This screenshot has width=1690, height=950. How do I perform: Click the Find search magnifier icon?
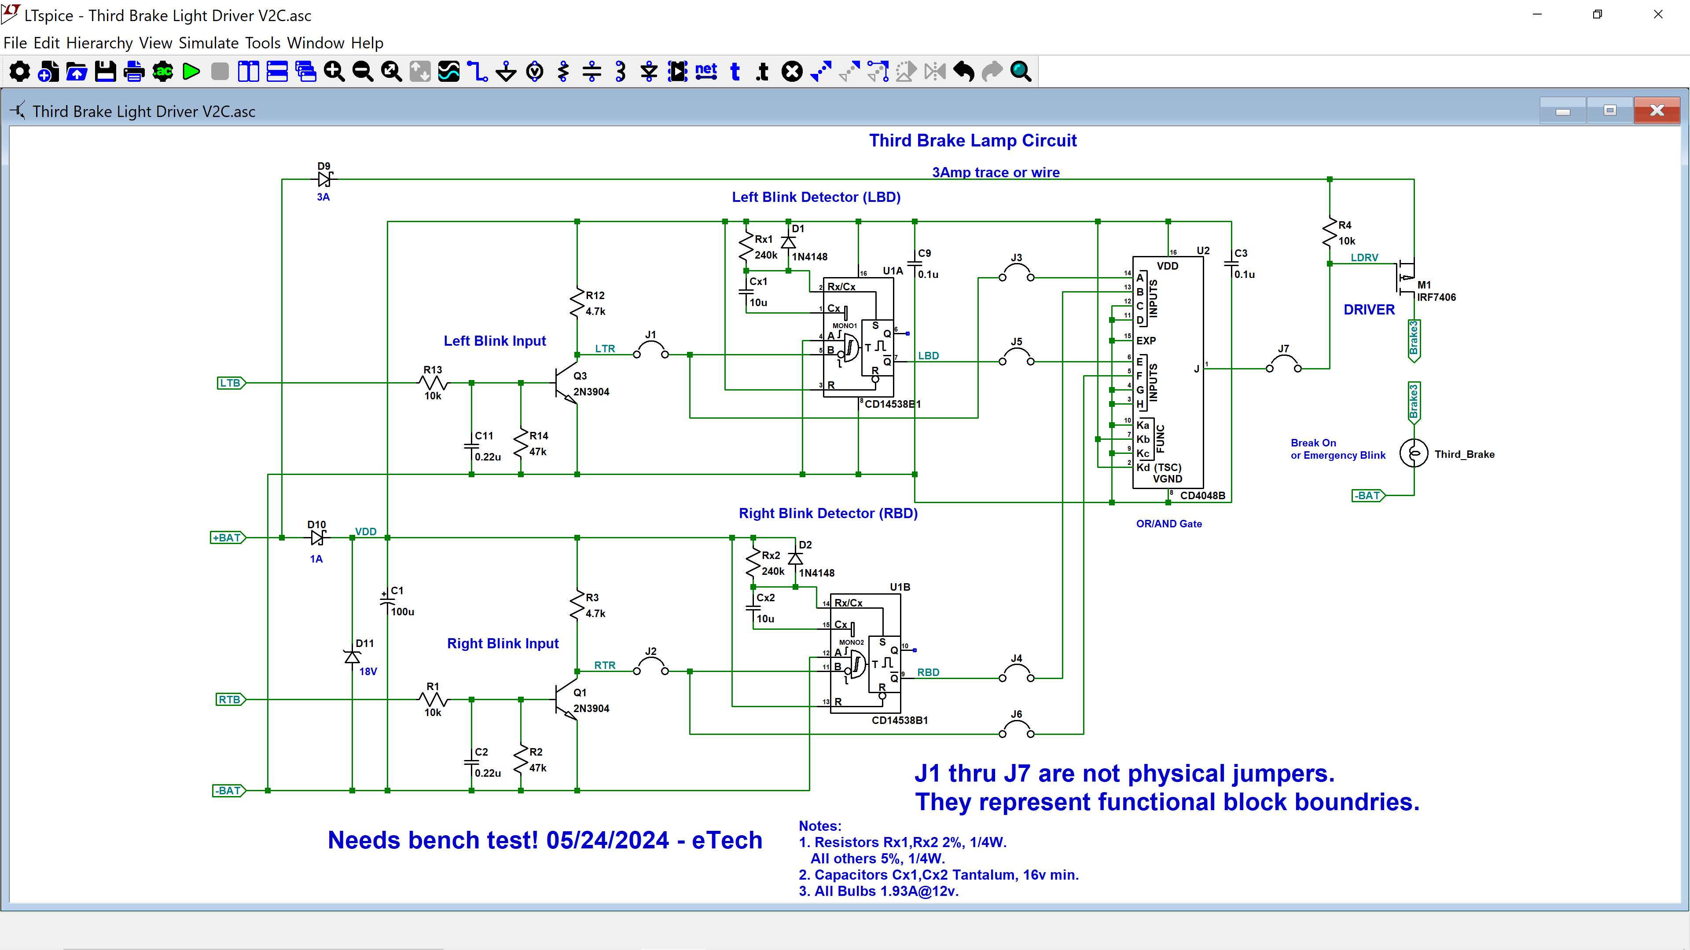[1021, 71]
